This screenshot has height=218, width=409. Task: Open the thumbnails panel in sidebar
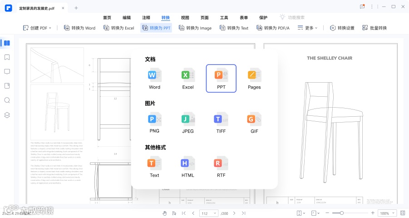coord(7,43)
